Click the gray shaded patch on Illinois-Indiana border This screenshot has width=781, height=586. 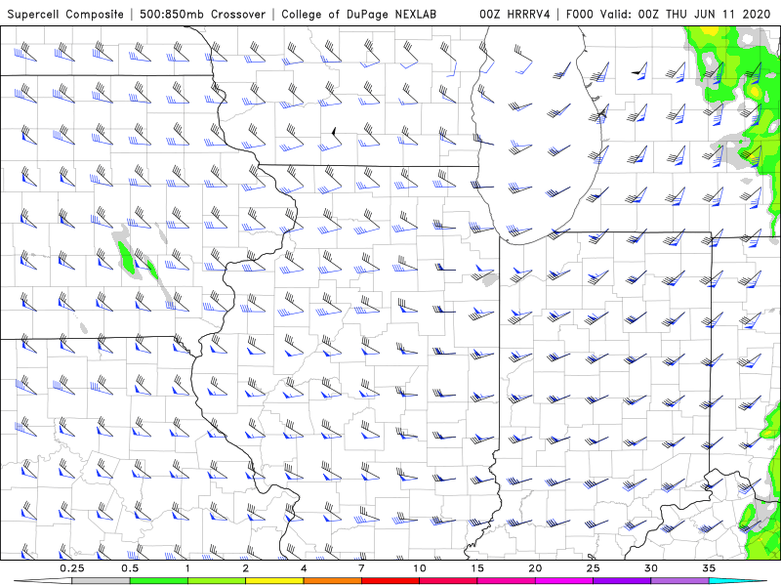pos(491,280)
